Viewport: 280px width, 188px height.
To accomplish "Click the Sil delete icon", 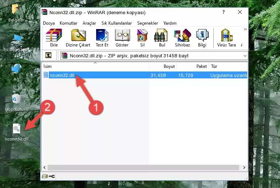I will (142, 38).
